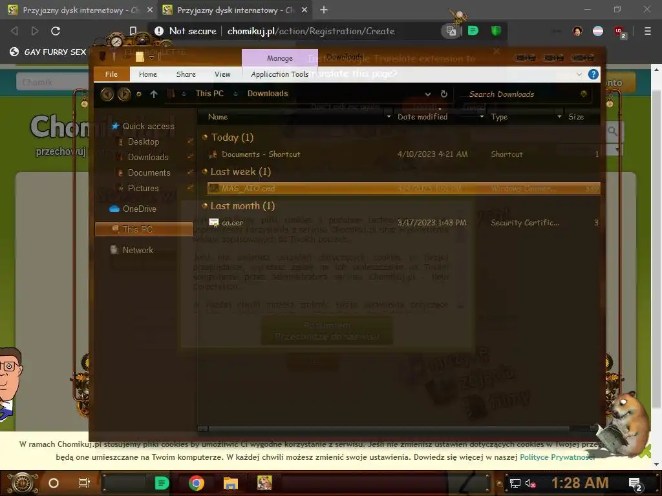Click the green shield extension icon
Screen dimensions: 662x496
click(496, 31)
